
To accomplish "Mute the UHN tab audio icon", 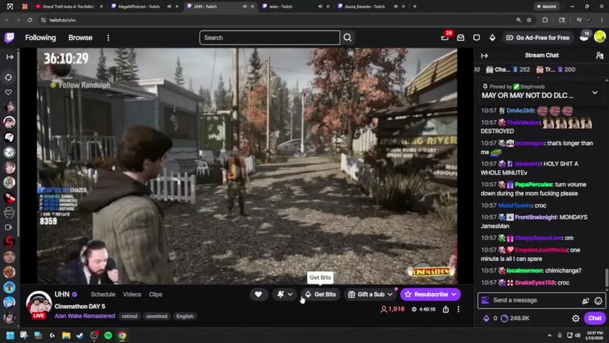I will tap(244, 6).
